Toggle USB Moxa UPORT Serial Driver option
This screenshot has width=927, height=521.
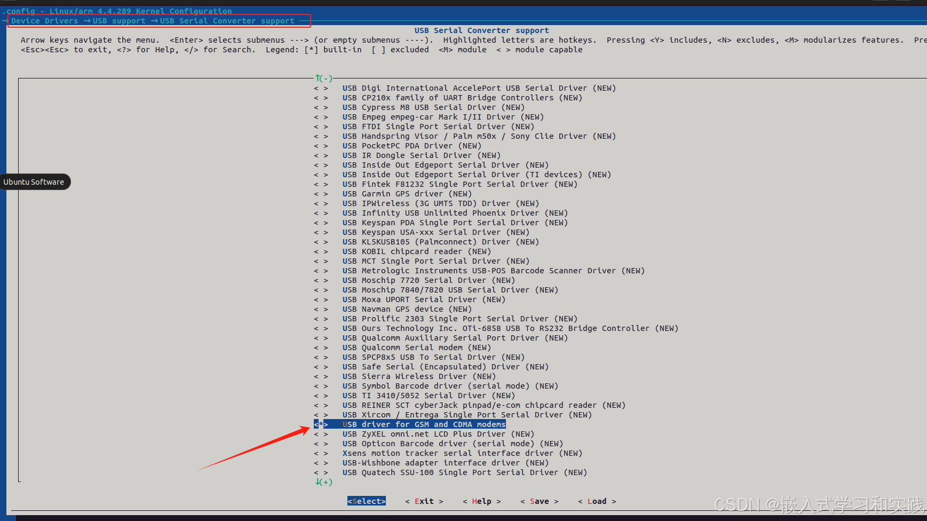410,299
